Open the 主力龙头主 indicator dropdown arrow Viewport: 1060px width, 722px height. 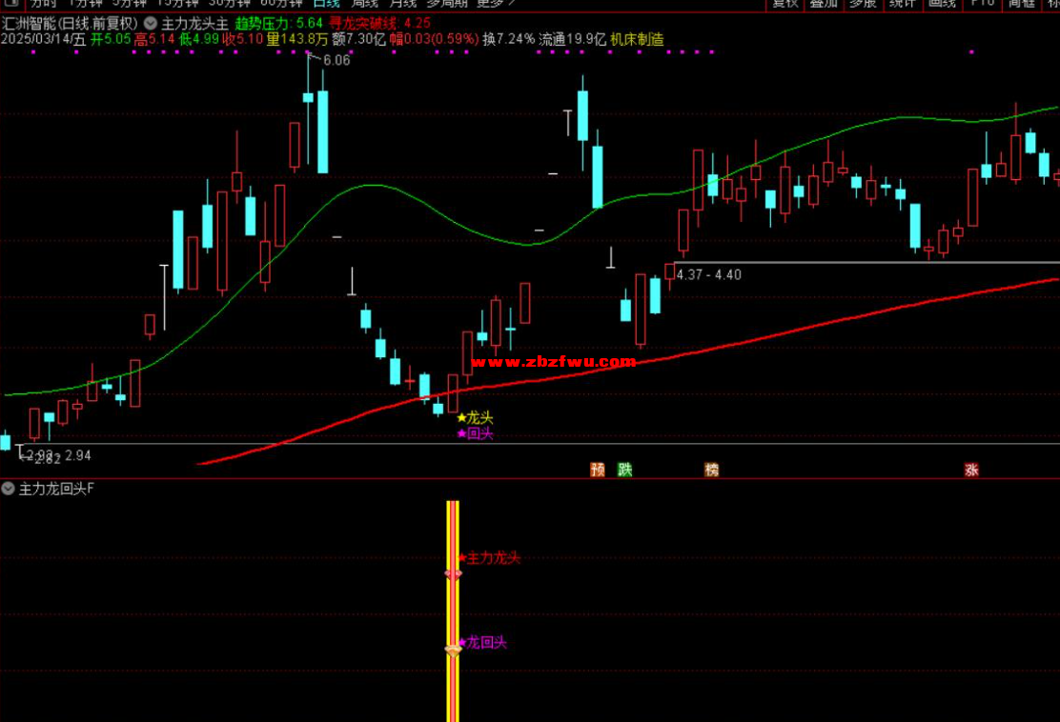150,24
